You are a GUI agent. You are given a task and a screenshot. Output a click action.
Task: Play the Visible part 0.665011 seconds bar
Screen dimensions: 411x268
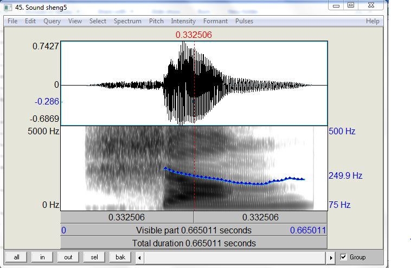tap(194, 230)
